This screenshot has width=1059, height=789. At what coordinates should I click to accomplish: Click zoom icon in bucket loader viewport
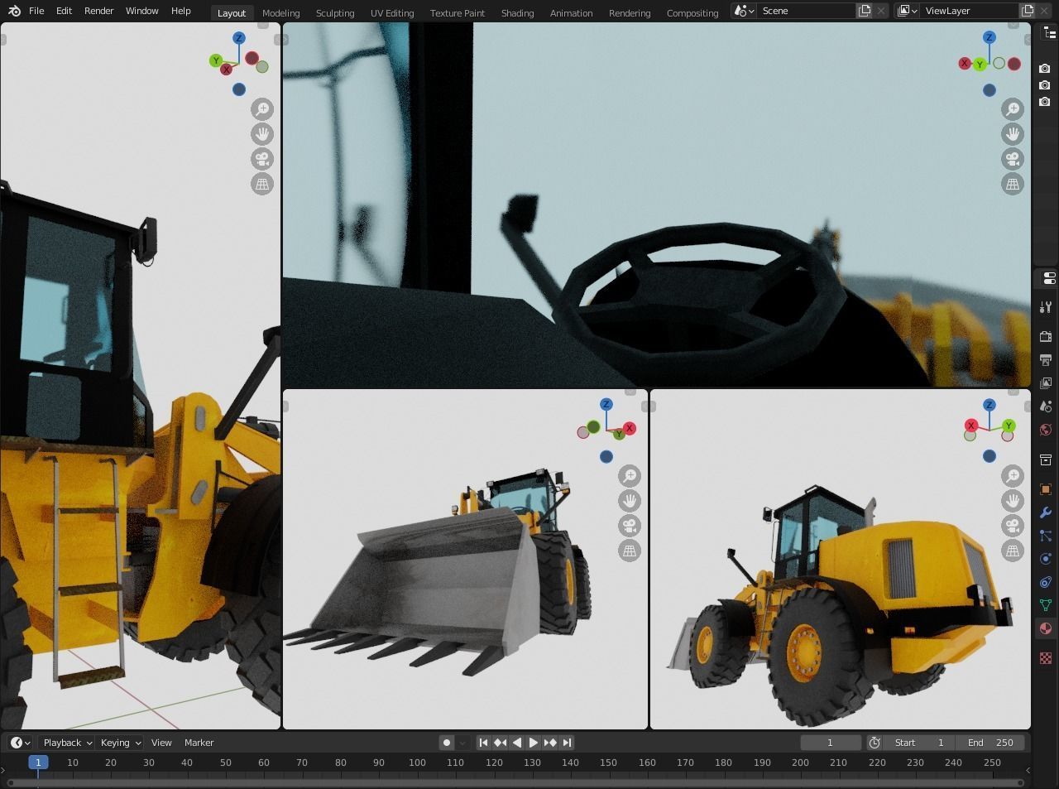(x=630, y=475)
